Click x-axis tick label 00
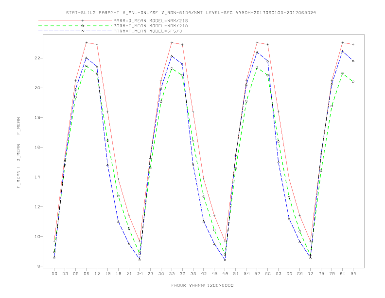 pyautogui.click(x=54, y=274)
